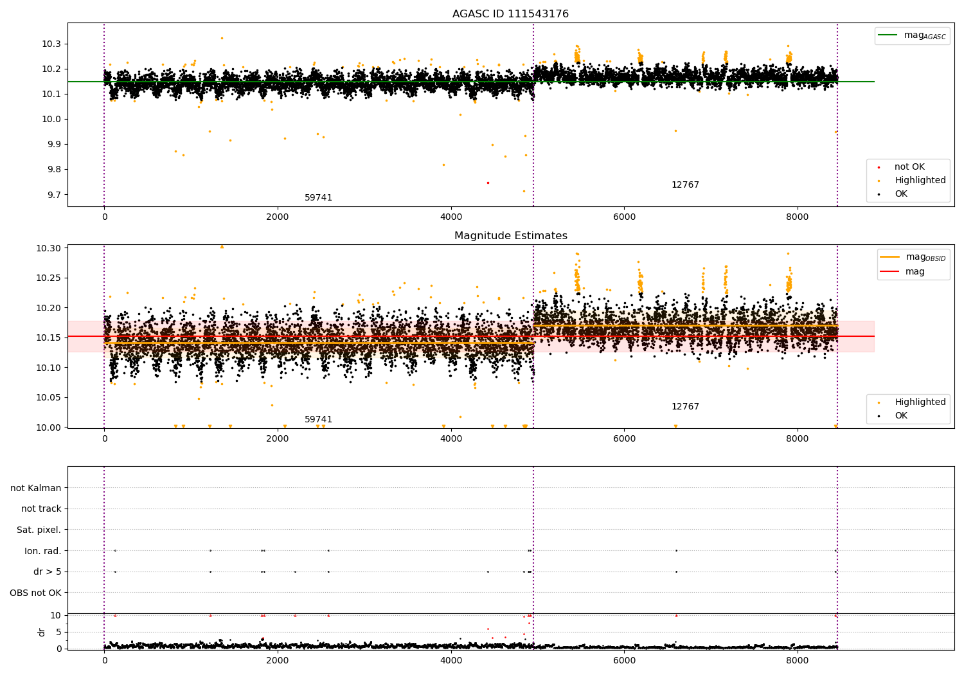Image resolution: width=964 pixels, height=675 pixels.
Task: Click the 'OBS not OK' row label
Action: (x=36, y=593)
